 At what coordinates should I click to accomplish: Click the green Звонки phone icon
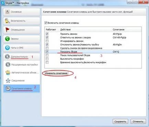click(7, 39)
